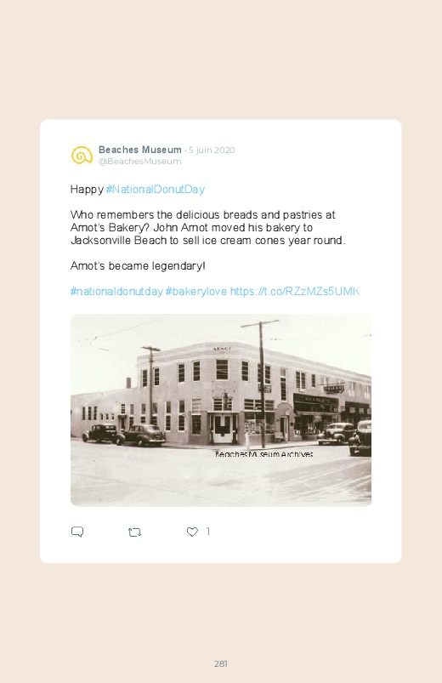The width and height of the screenshot is (442, 683).
Task: Click the "Arnot's became legendary!" line
Action: tap(138, 266)
